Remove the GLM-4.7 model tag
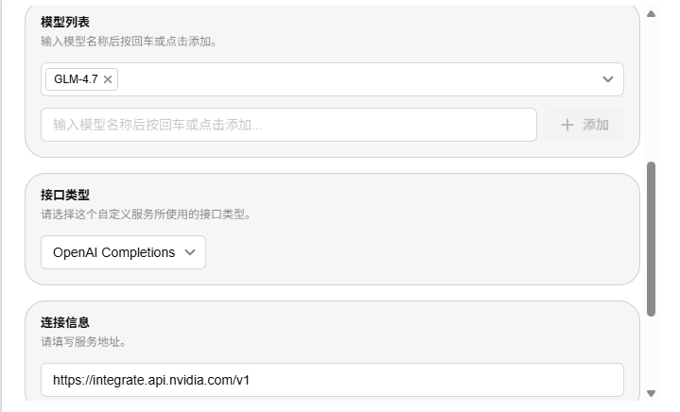 [108, 79]
